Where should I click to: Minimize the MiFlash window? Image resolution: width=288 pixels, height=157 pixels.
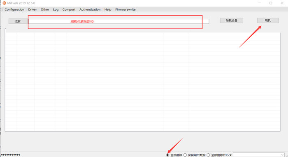(x=260, y=3)
